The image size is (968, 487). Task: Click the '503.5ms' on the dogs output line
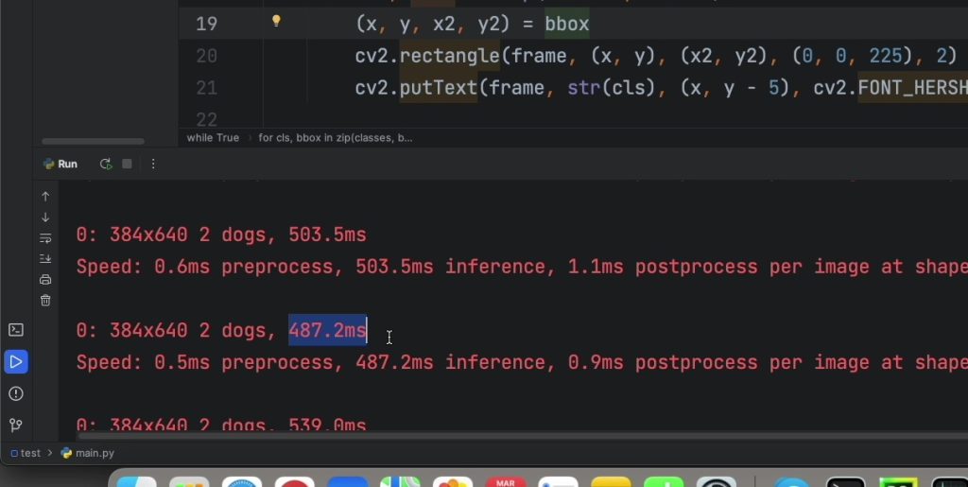[327, 235]
